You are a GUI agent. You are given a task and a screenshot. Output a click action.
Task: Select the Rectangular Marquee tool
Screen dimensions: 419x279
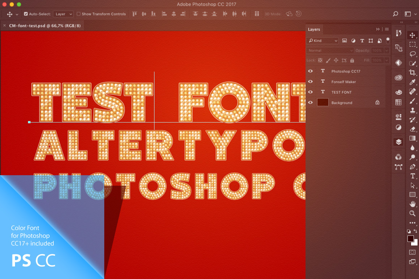[x=412, y=44]
